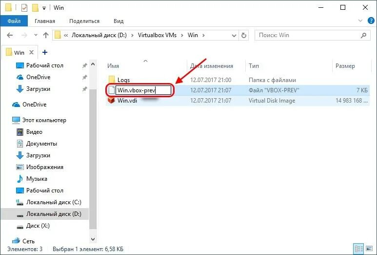Viewport: 377px width, 255px height.
Task: Click the Properties quick access icon
Action: pyautogui.click(x=24, y=8)
